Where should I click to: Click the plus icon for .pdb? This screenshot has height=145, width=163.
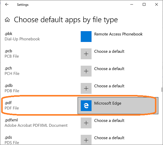pos(86,88)
